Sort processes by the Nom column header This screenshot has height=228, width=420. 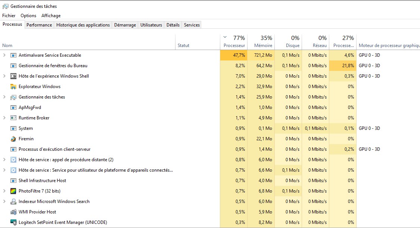(x=7, y=46)
